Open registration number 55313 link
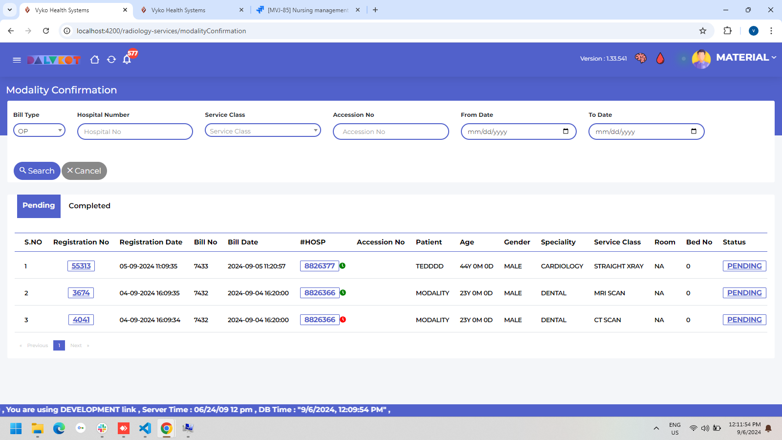 81,266
